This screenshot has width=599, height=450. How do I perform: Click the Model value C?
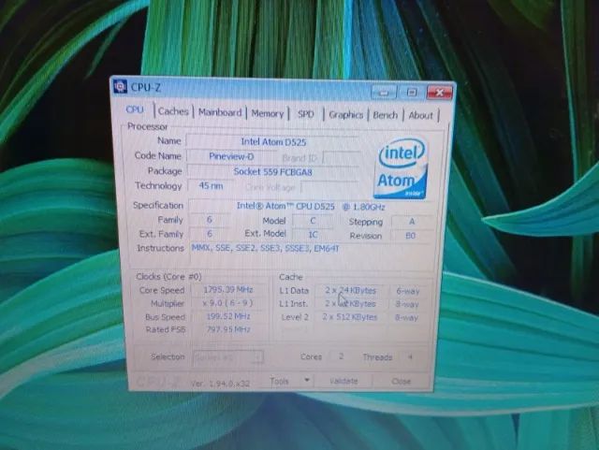pyautogui.click(x=313, y=221)
